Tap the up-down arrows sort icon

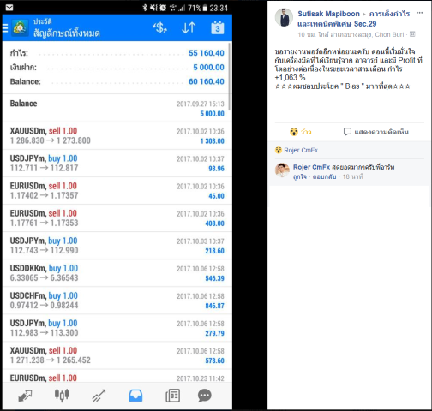tap(189, 27)
